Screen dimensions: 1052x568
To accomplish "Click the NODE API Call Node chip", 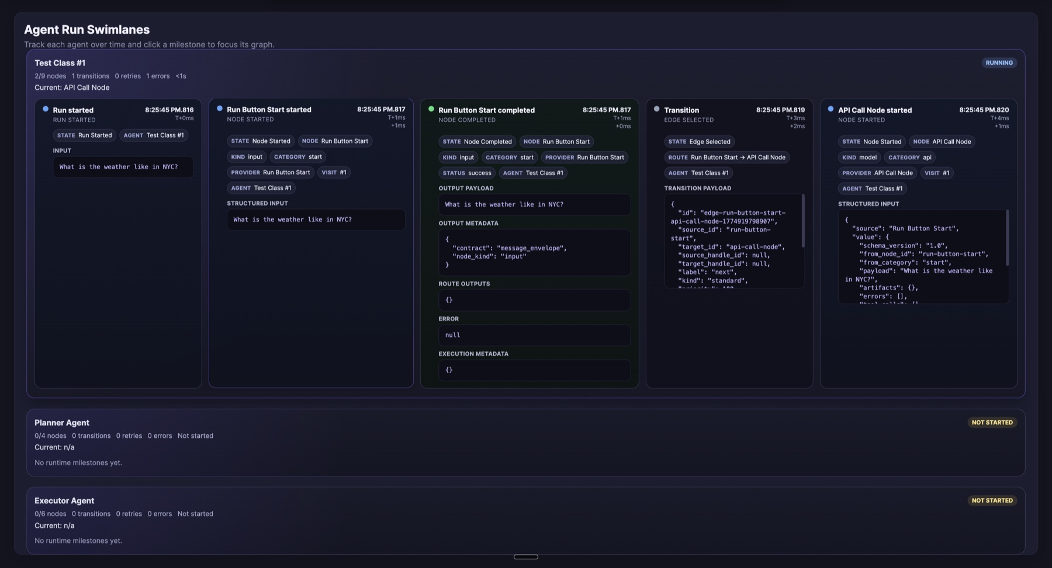I will point(942,141).
